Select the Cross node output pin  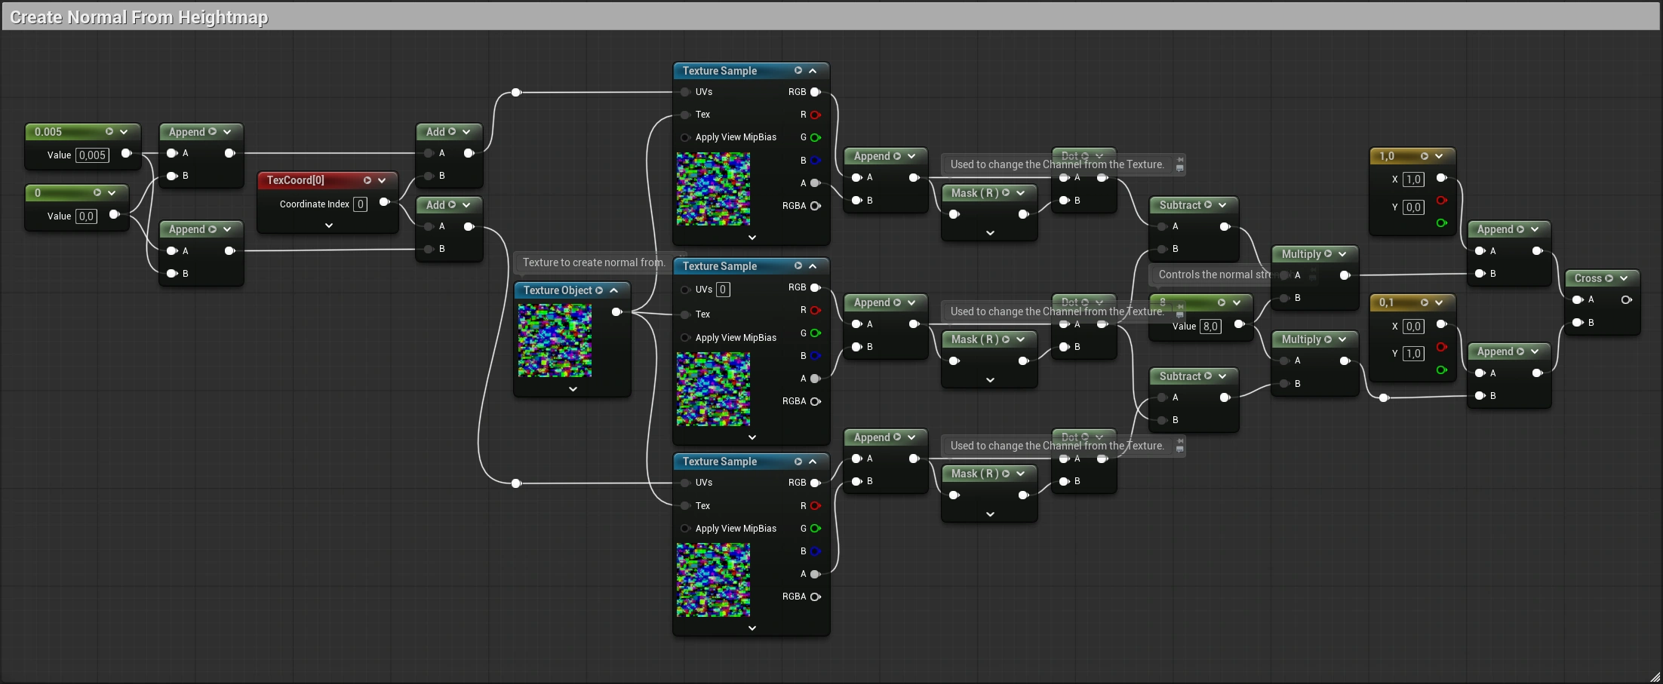point(1627,299)
